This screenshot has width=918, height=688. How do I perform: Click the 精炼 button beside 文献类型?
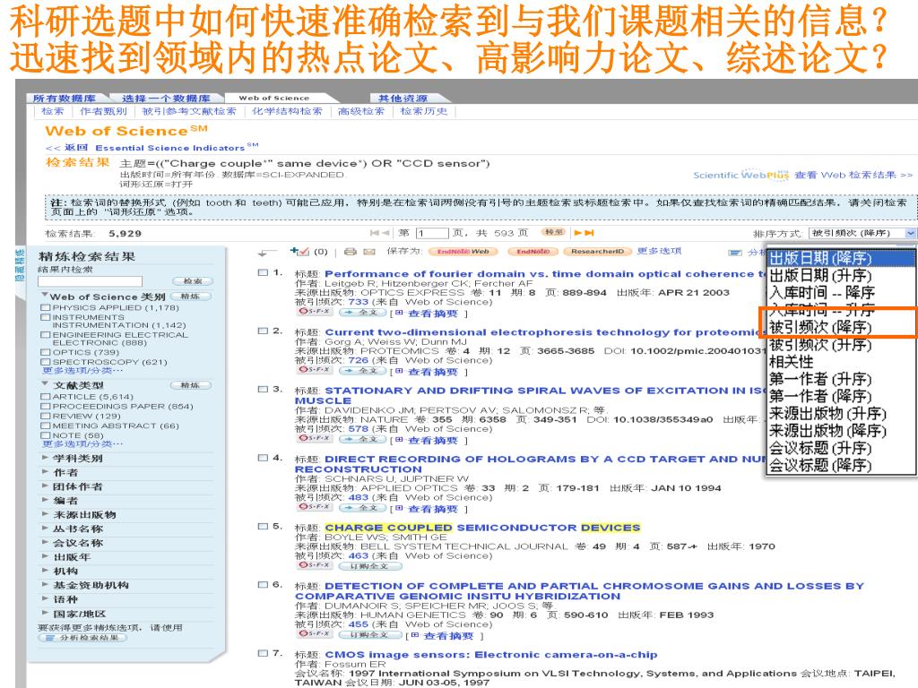point(190,385)
